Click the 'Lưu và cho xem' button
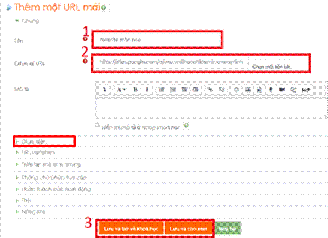Image resolution: width=328 pixels, height=238 pixels. pyautogui.click(x=189, y=228)
